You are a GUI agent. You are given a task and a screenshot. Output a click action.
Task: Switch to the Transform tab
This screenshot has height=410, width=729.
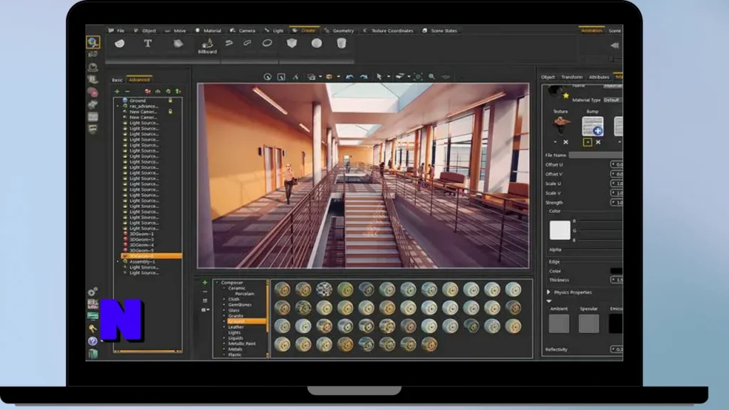572,77
